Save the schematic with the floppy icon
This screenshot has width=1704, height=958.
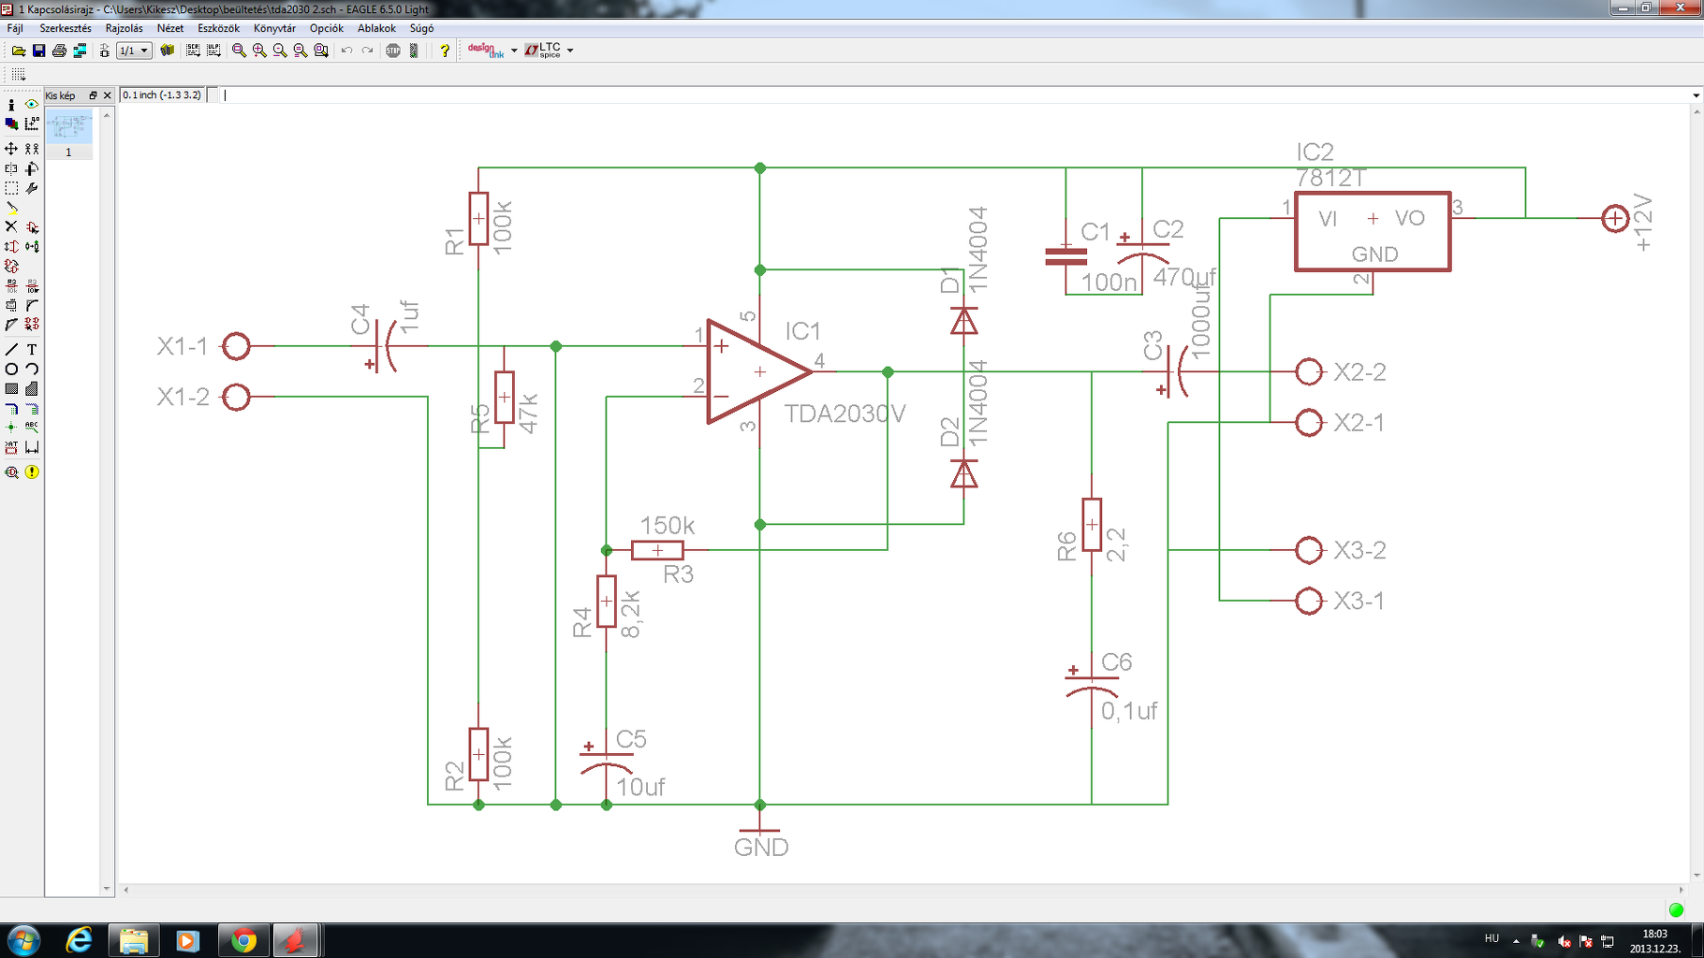coord(38,51)
